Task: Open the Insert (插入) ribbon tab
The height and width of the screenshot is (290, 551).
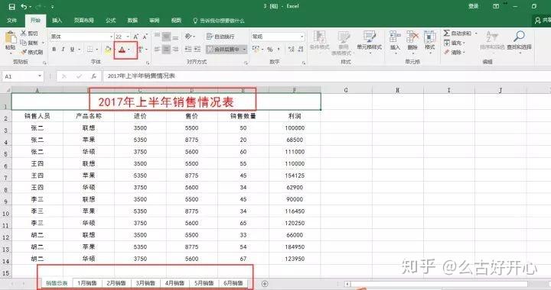Action: [x=57, y=21]
